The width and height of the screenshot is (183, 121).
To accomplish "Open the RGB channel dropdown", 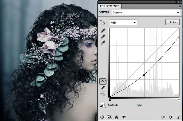I will click(x=123, y=22).
